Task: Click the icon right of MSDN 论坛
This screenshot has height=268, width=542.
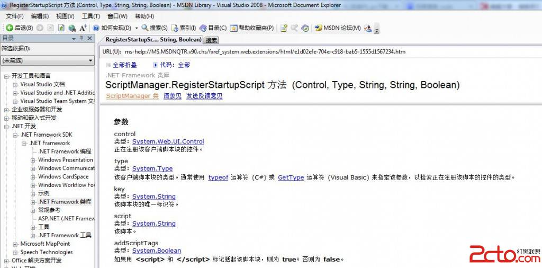Action: pos(368,28)
